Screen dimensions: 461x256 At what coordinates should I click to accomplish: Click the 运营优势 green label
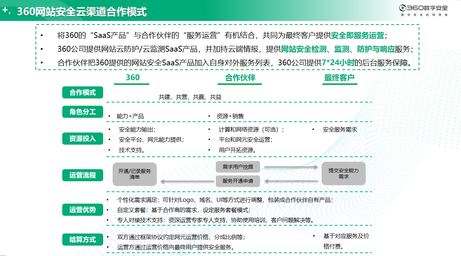click(83, 210)
